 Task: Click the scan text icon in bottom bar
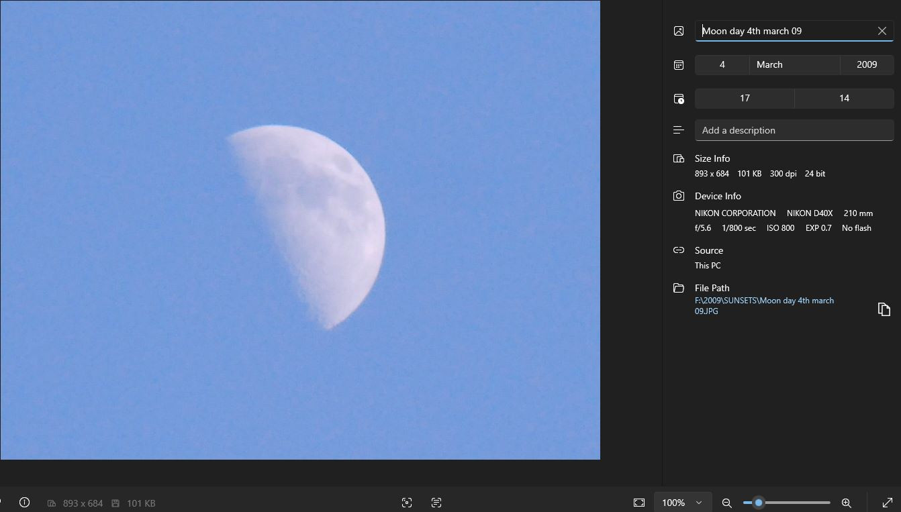436,503
